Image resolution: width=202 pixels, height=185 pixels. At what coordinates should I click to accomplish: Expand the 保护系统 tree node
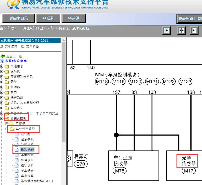(1, 98)
